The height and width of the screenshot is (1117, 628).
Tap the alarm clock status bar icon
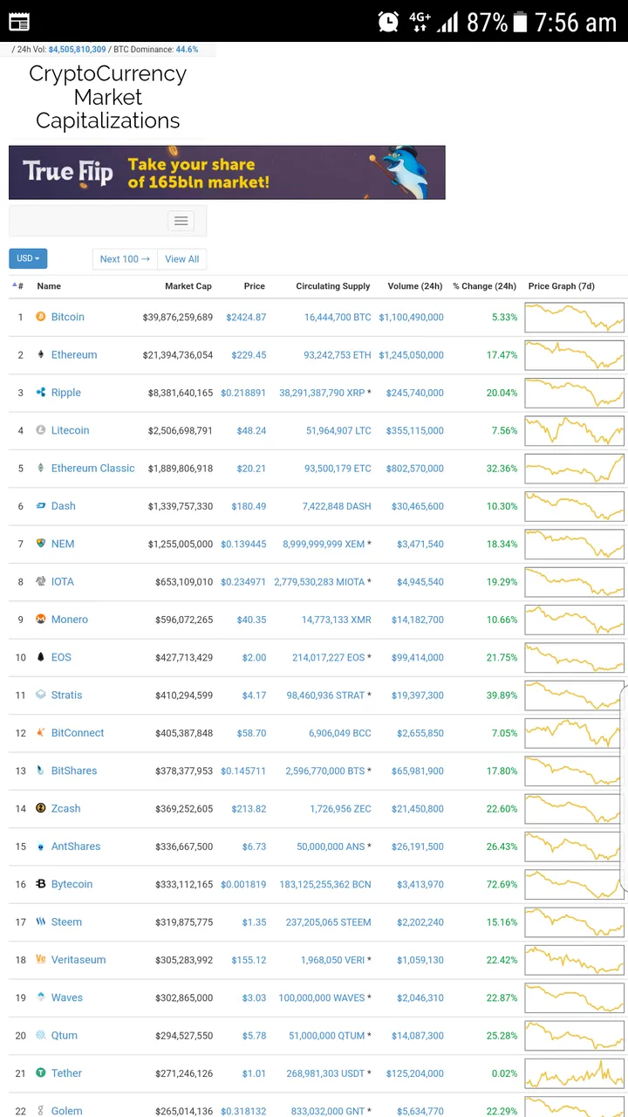[x=388, y=22]
